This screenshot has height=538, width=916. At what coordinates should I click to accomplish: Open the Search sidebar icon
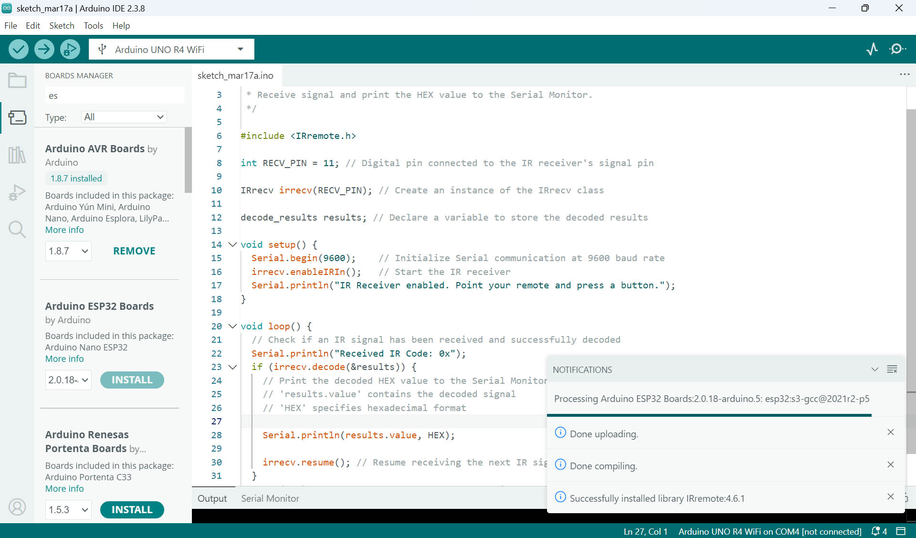(17, 229)
